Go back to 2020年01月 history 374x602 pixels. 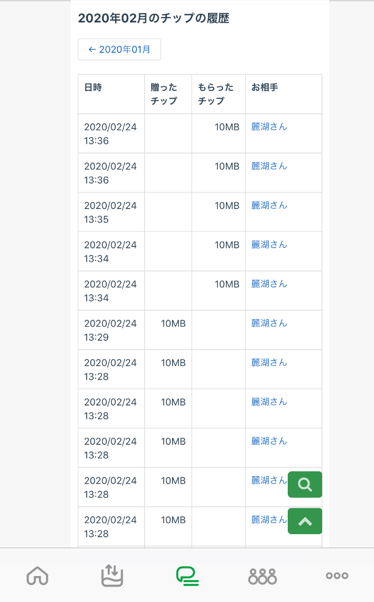click(119, 49)
